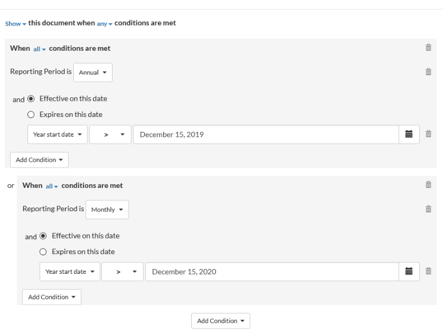Viewport: 443px width, 334px height.
Task: Delete the December 15, 2020 date condition
Action: point(428,272)
